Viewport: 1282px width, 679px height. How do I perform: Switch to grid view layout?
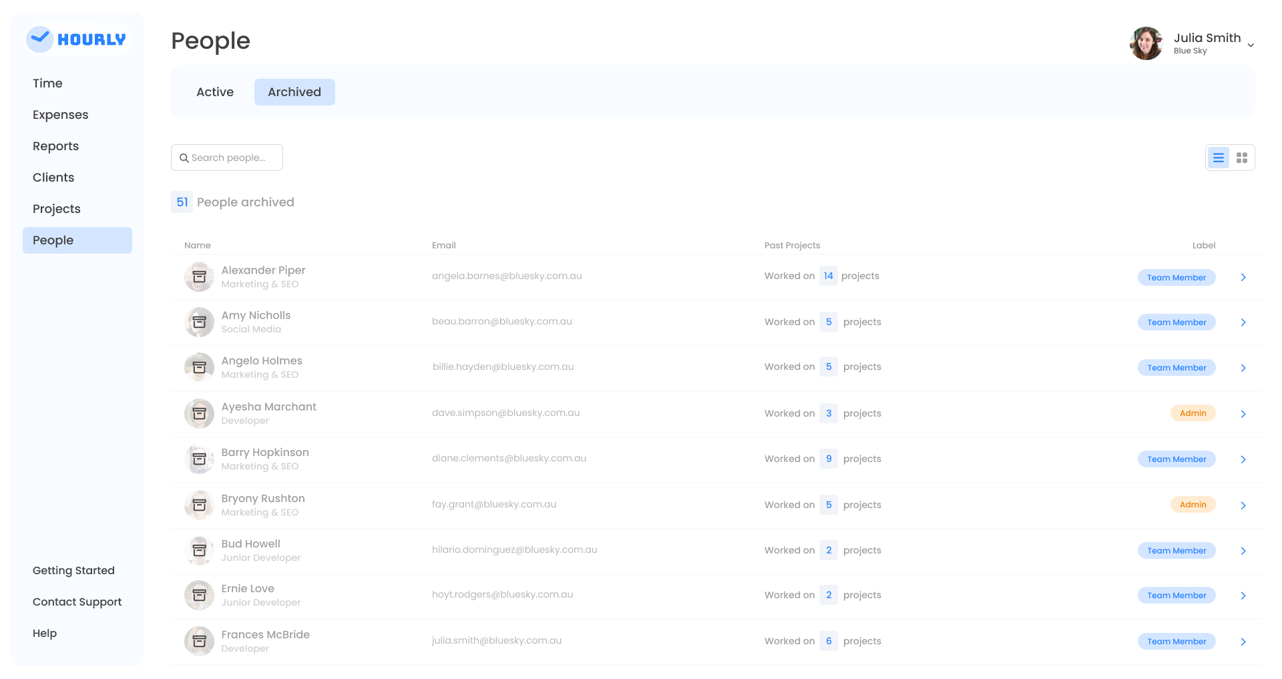point(1241,158)
